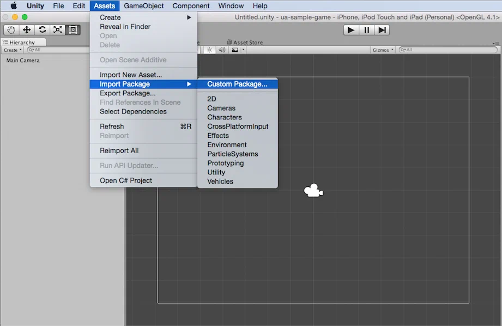Select Main Camera in Hierarchy
Screen dimensions: 502x326
coord(23,61)
